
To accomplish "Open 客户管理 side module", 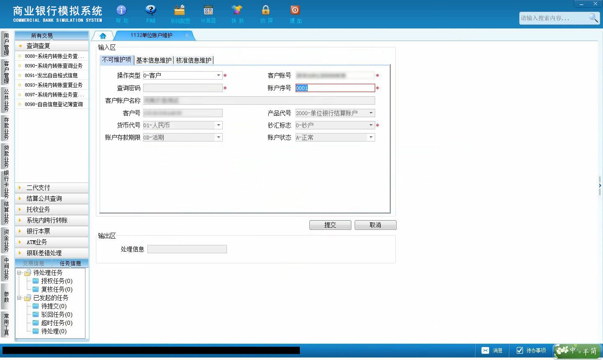I will coord(6,72).
